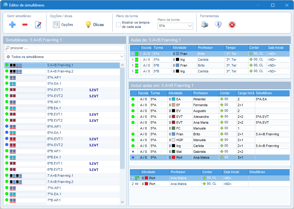This screenshot has width=294, height=209.
Task: Click the Carga horá column header
Action: 246,93
